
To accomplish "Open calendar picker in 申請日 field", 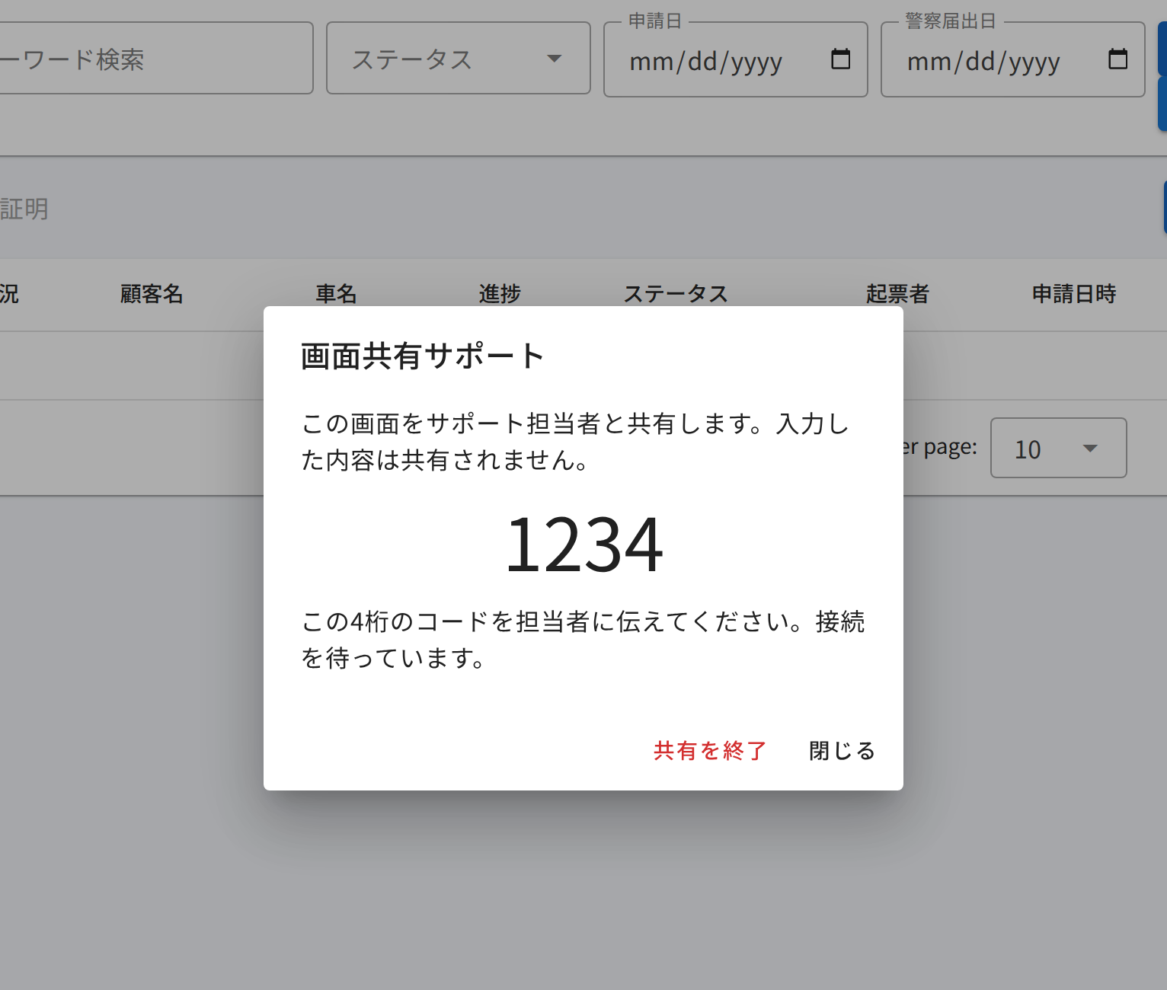I will coord(841,59).
